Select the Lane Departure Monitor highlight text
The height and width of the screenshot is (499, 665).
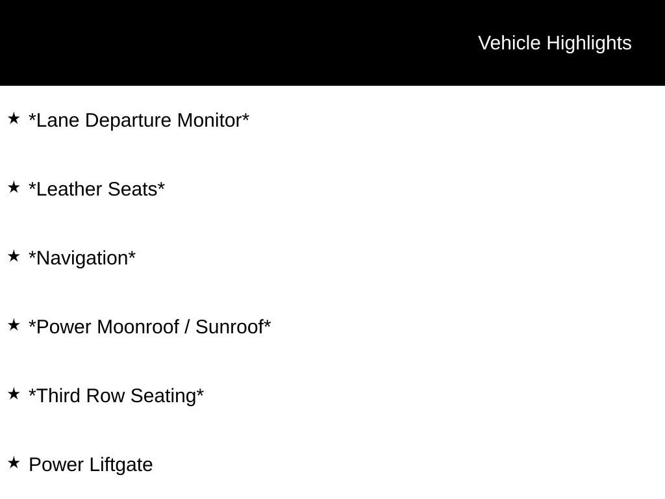click(139, 120)
